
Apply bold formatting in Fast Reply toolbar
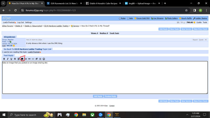4,59
